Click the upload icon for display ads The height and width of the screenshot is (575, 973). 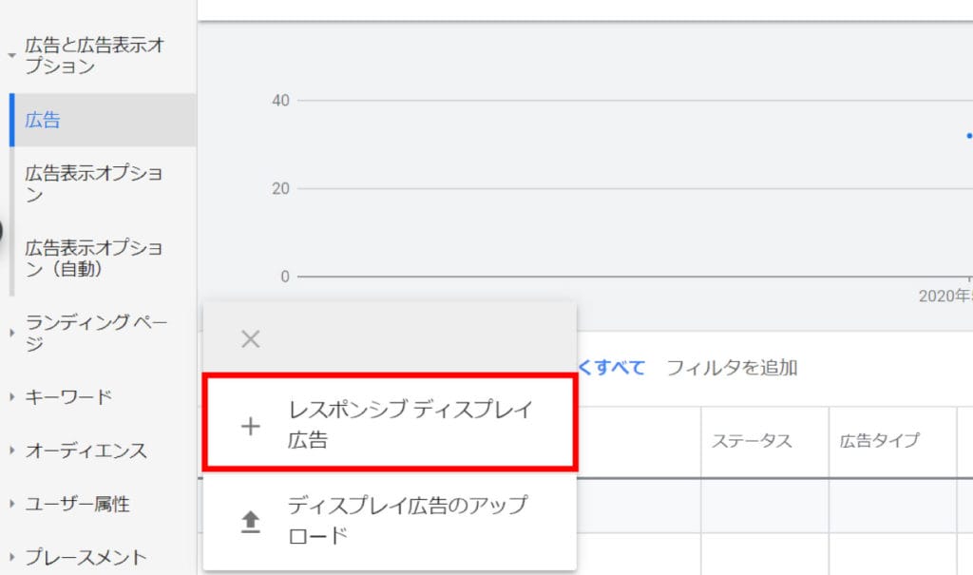[x=251, y=522]
